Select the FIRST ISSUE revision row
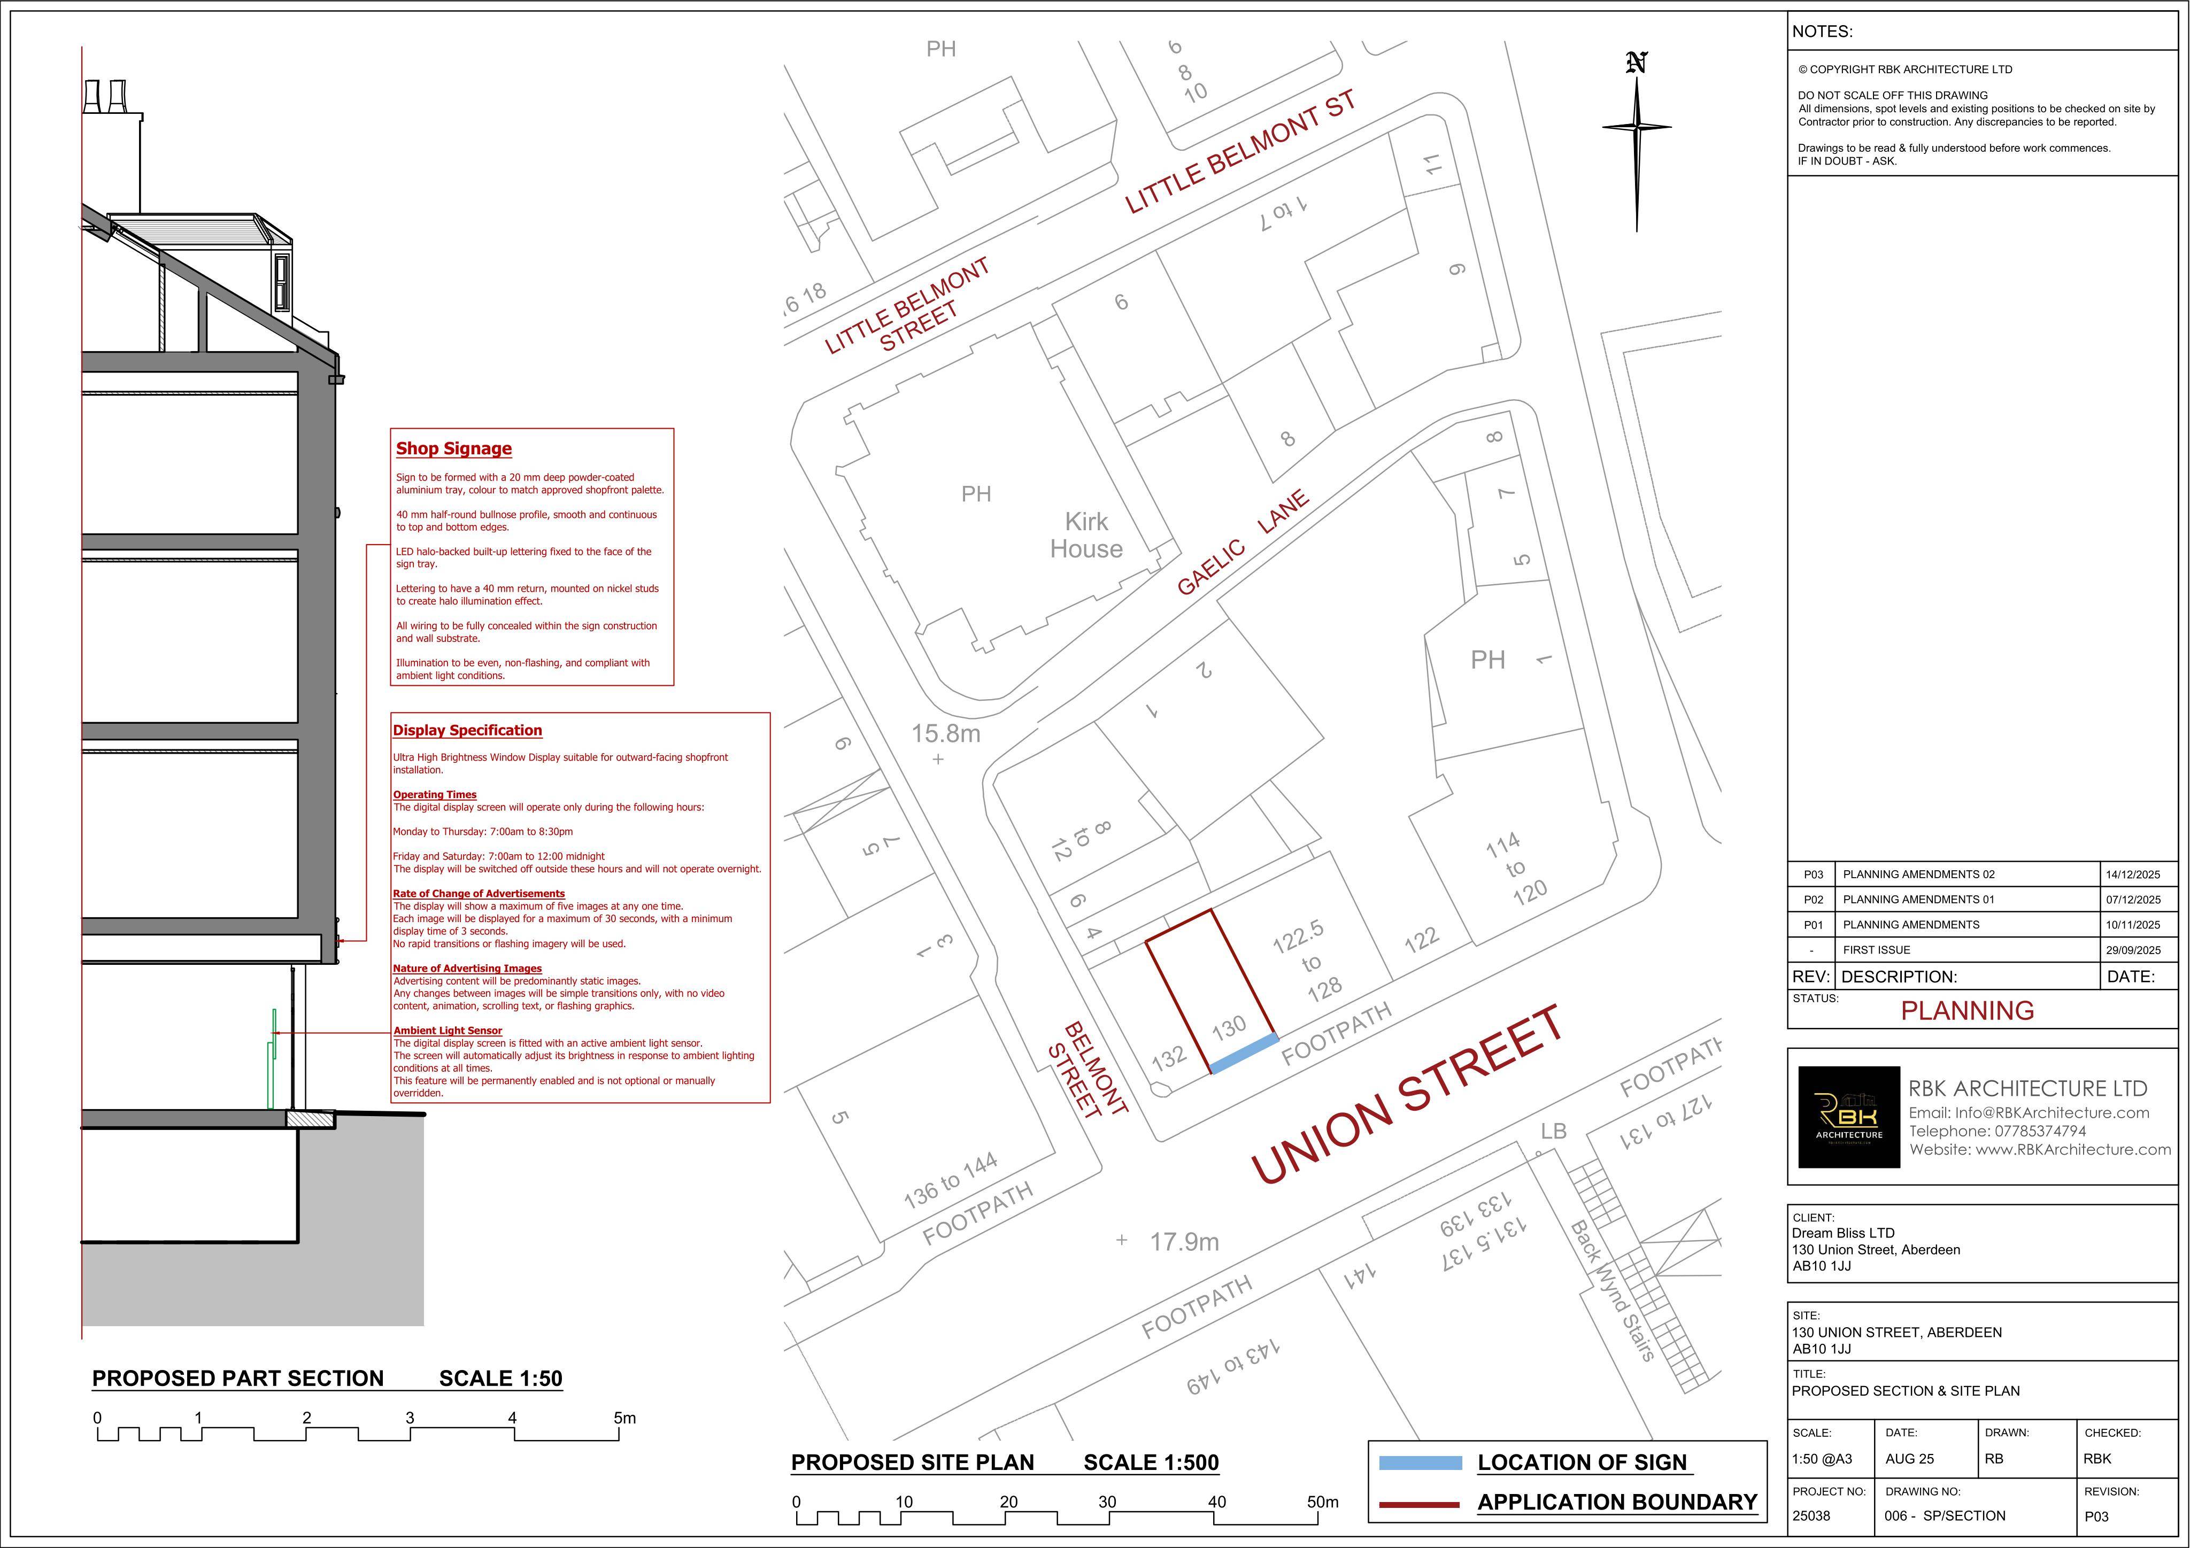This screenshot has height=1548, width=2190. (x=1982, y=950)
